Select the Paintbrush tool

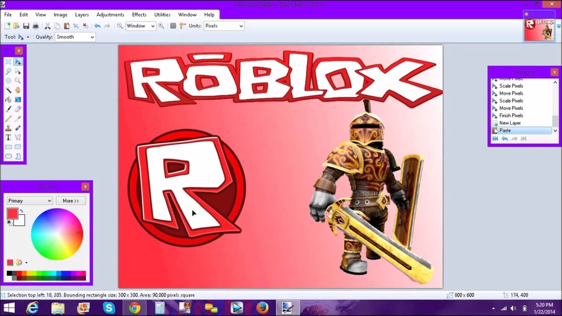8,109
